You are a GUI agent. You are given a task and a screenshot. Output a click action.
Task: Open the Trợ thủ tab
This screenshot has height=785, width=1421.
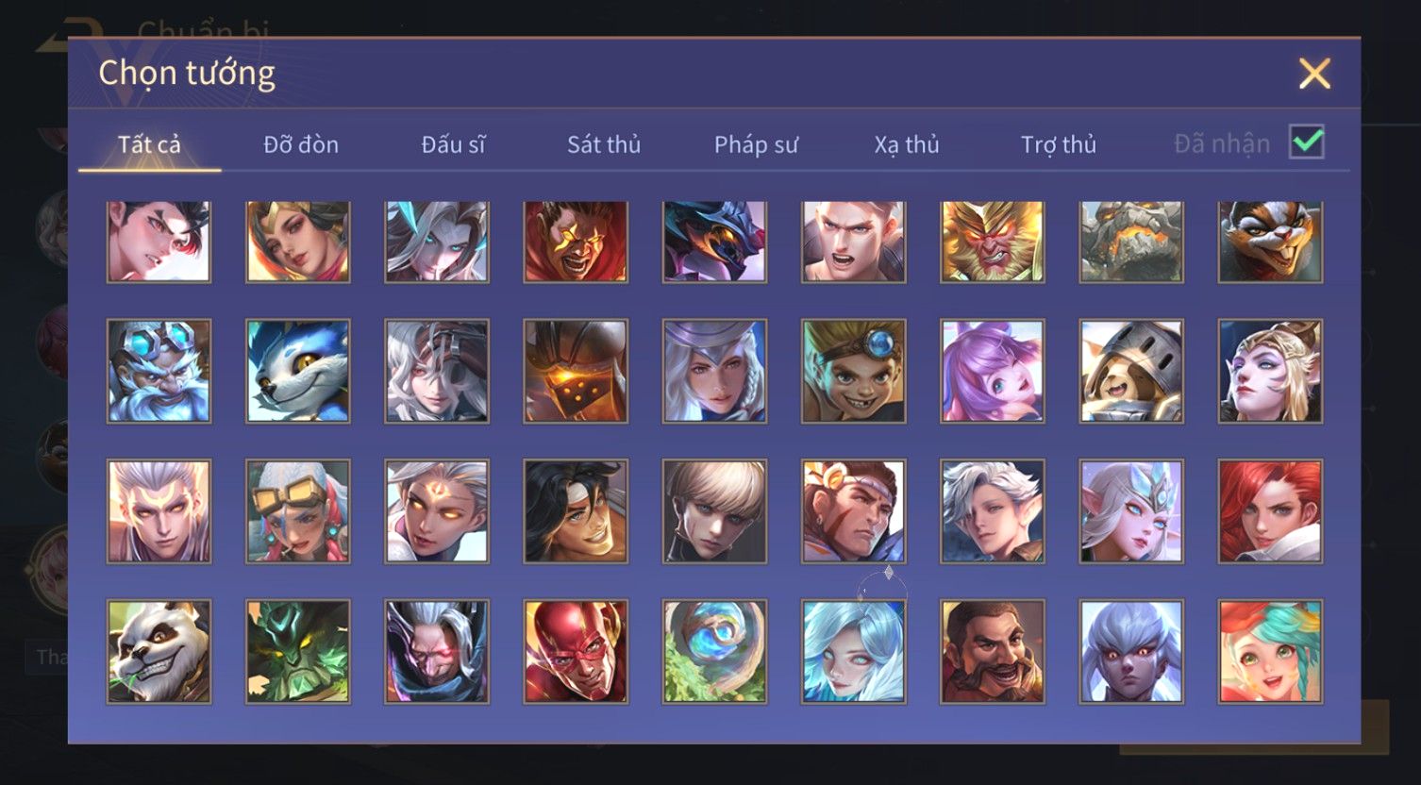tap(1059, 144)
